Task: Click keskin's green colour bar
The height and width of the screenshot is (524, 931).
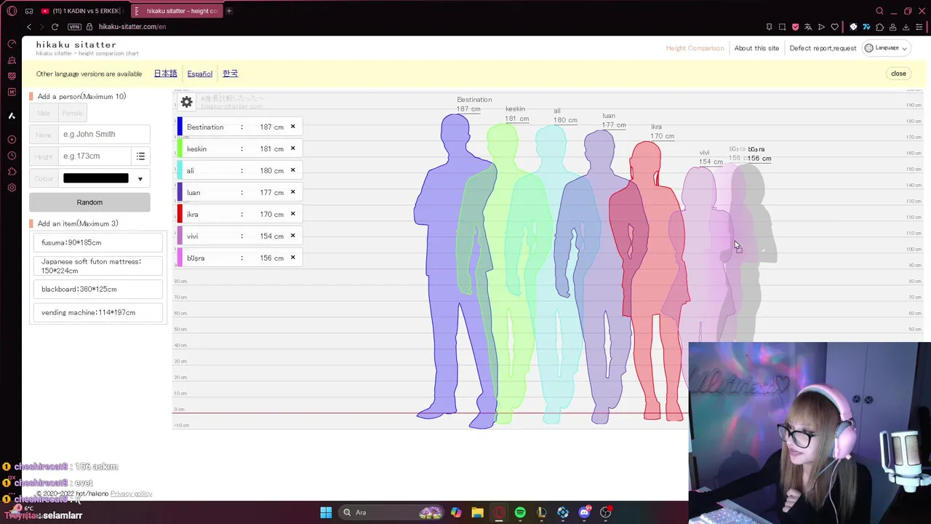Action: (180, 148)
